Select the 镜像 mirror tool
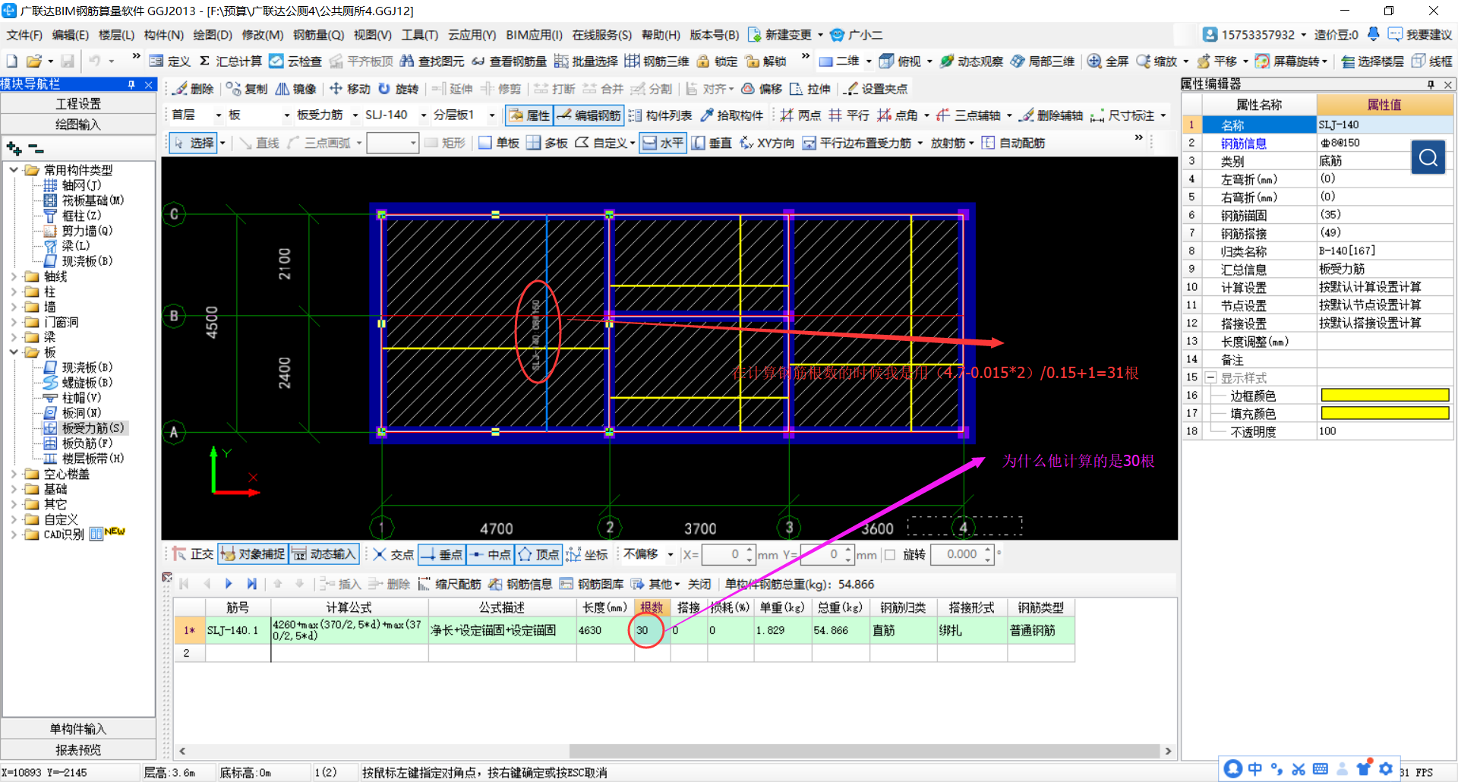1458x782 pixels. point(295,89)
